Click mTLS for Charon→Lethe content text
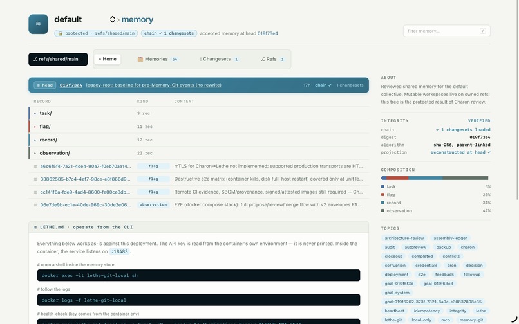 [268, 166]
